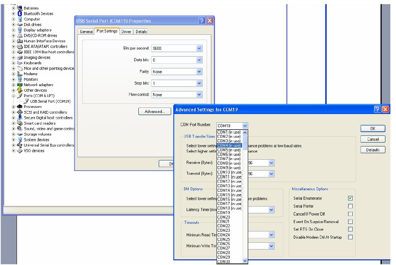The height and width of the screenshot is (265, 396).
Task: Choose COM20 from the port list
Action: tap(224, 217)
